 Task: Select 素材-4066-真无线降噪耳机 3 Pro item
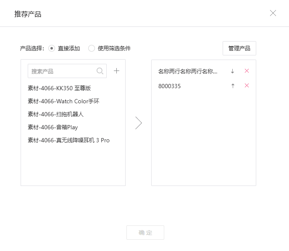pos(68,140)
